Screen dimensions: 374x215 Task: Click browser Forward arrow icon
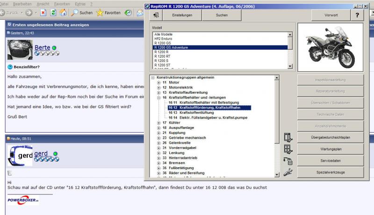(29, 13)
